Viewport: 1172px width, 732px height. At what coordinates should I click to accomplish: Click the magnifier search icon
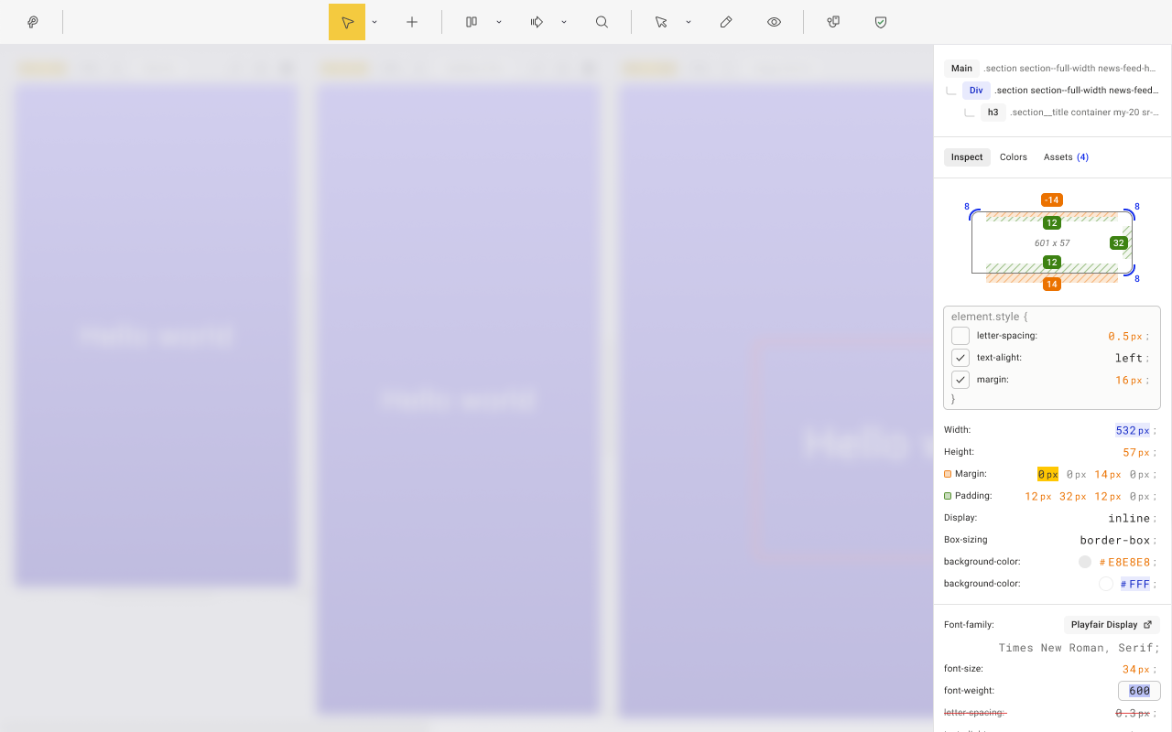pos(602,22)
